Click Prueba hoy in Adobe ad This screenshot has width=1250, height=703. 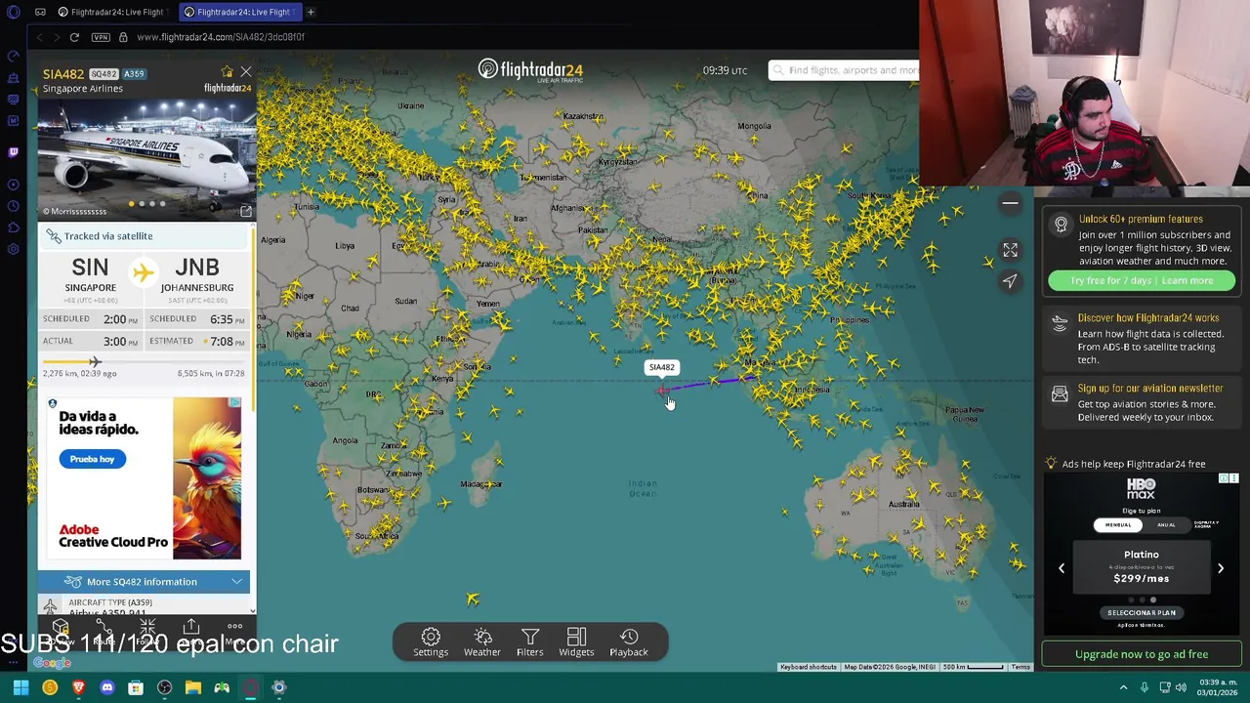(x=92, y=459)
